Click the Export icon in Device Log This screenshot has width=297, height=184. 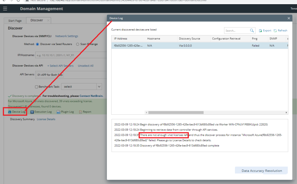(260, 31)
